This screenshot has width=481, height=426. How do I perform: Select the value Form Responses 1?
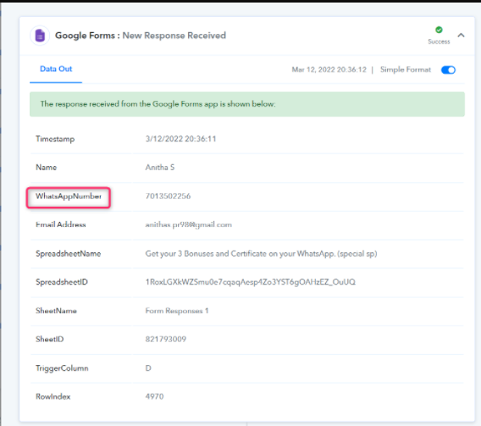point(177,311)
